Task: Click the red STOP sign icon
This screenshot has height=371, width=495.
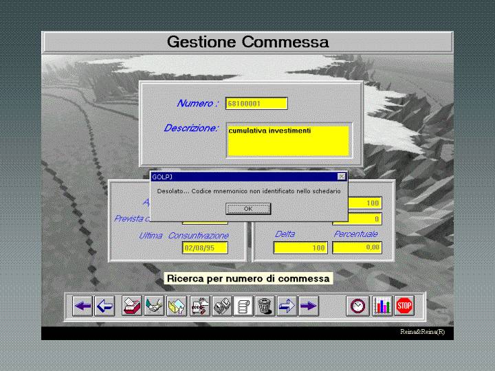Action: tap(404, 306)
